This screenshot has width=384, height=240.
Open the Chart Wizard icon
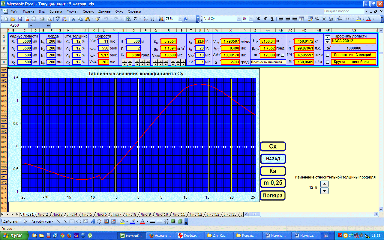tap(161, 19)
